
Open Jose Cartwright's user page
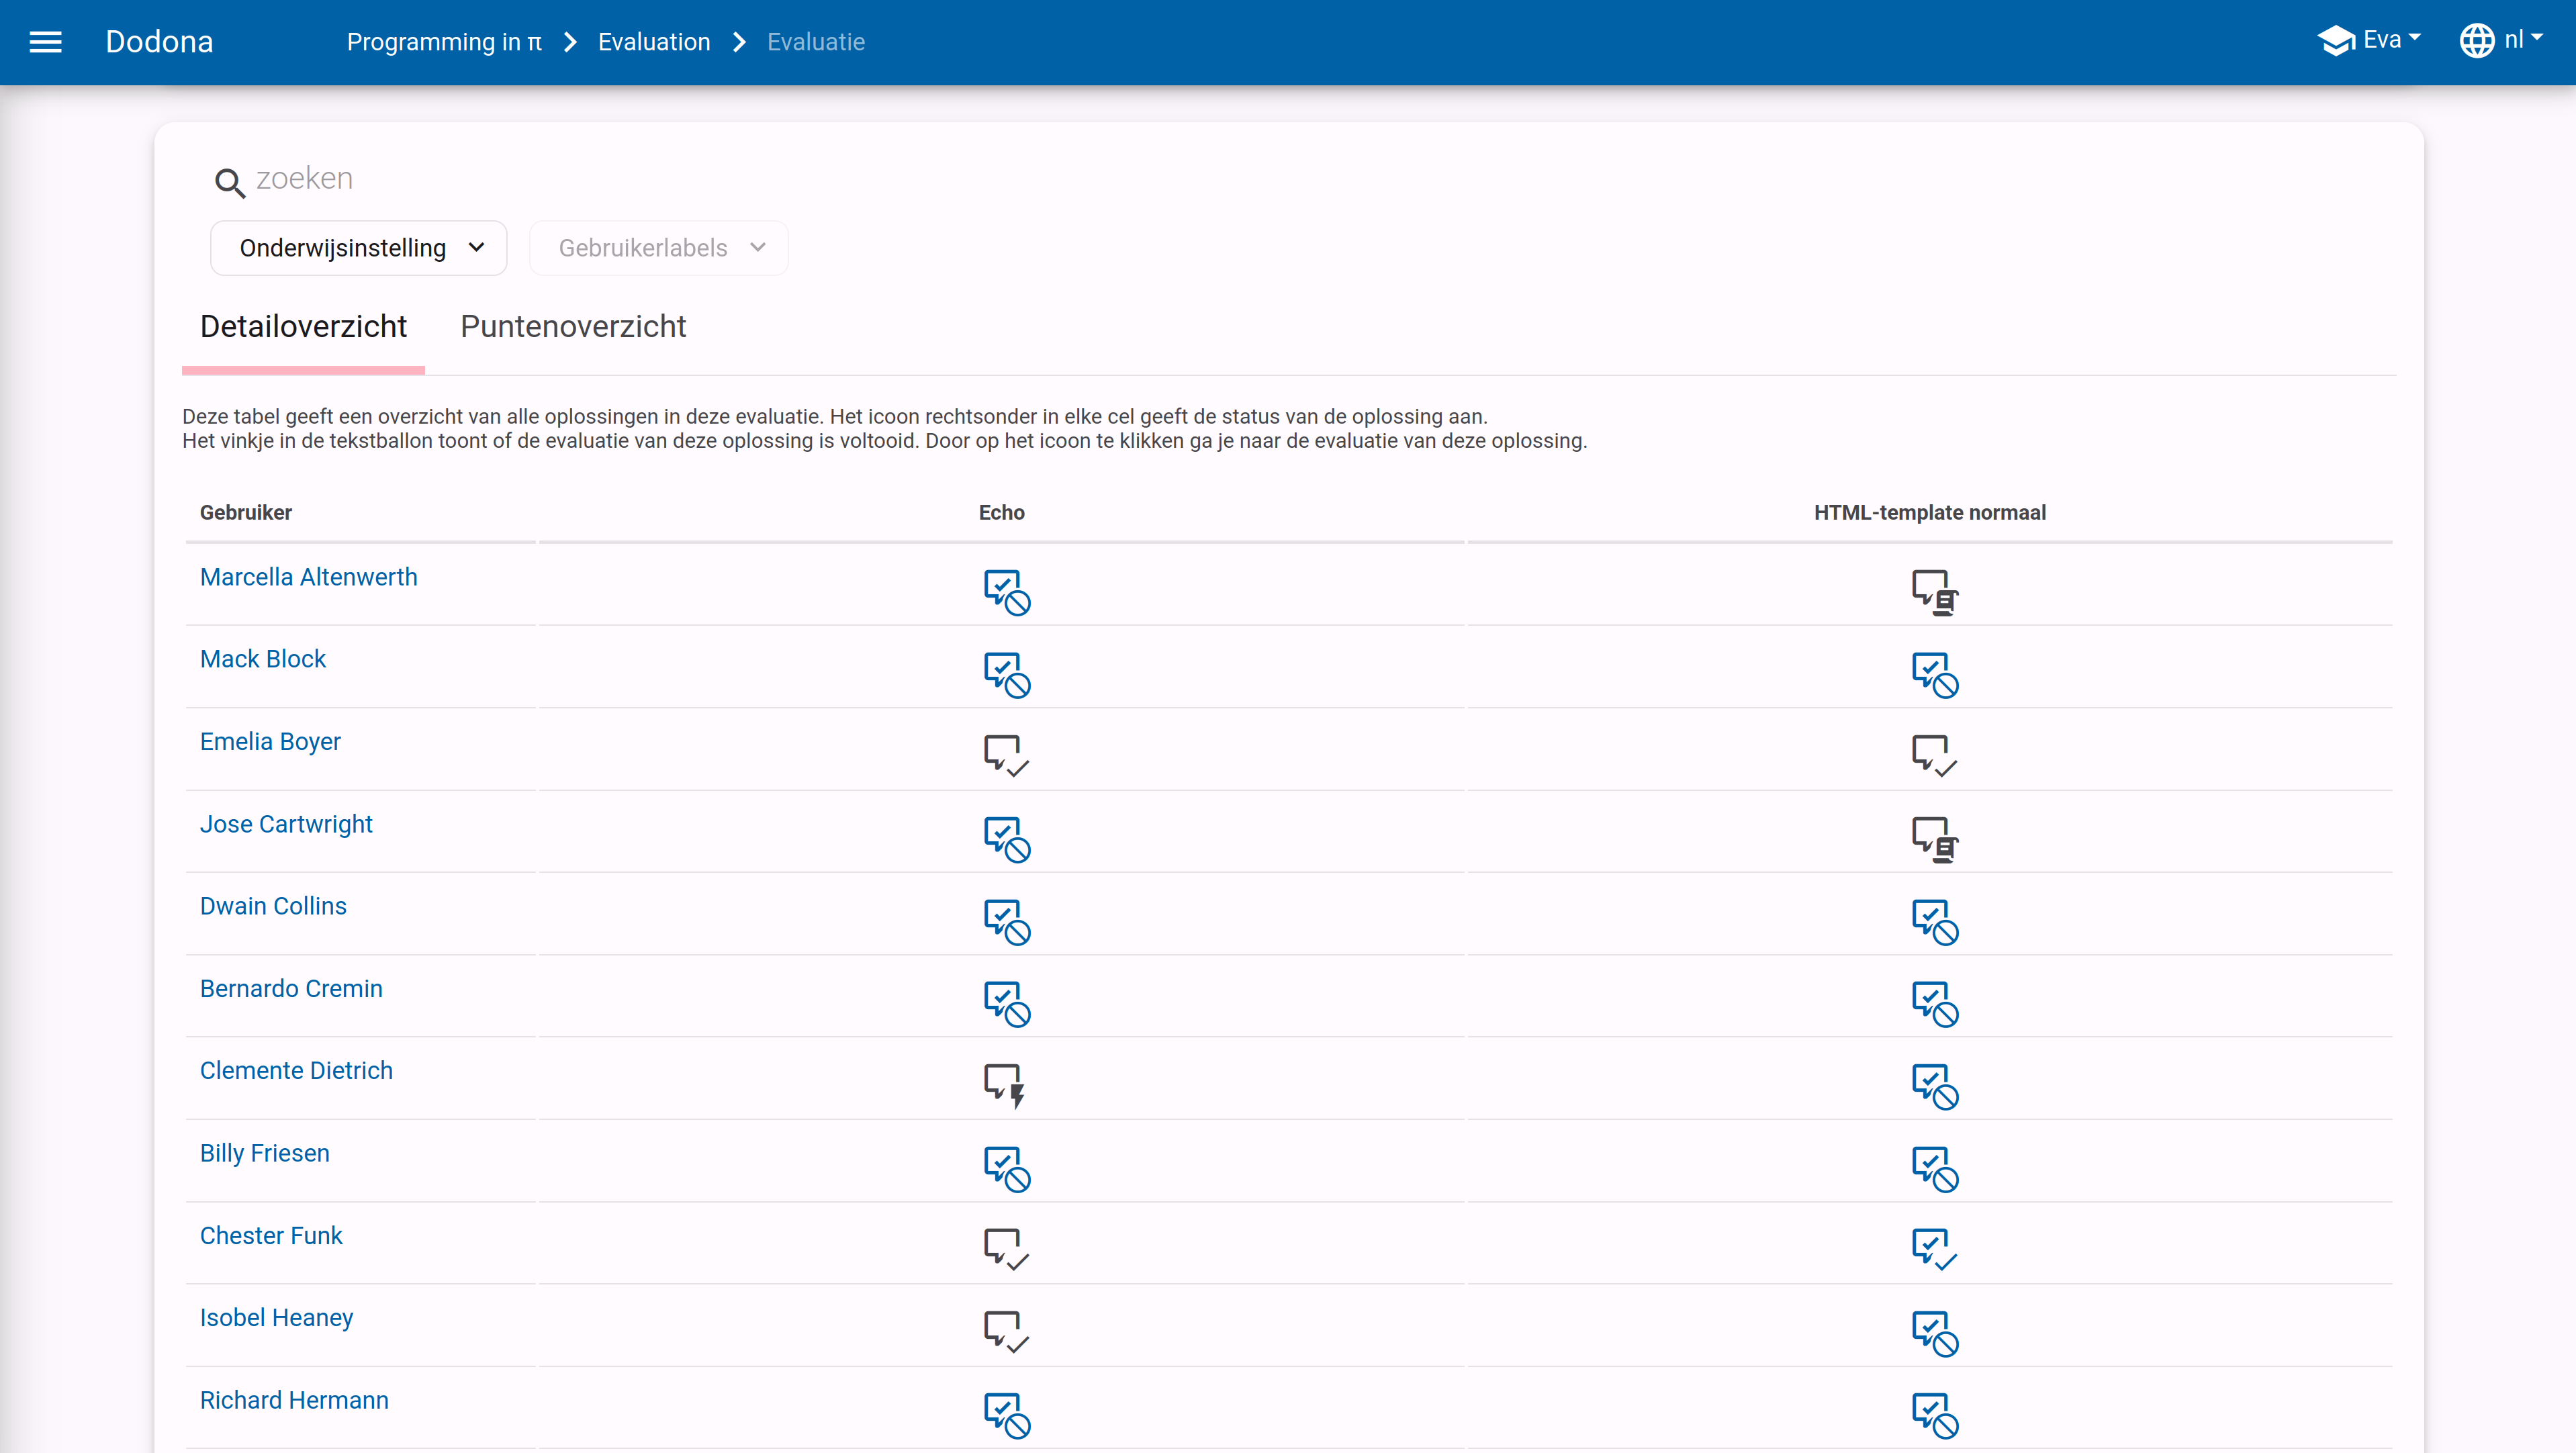[286, 824]
